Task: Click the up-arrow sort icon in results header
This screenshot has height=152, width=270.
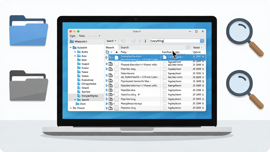Action: click(117, 52)
